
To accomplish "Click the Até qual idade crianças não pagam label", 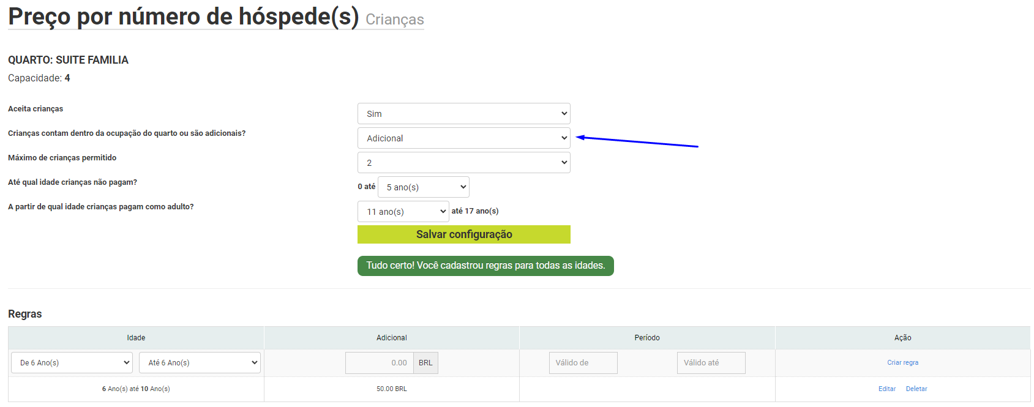I will 72,182.
